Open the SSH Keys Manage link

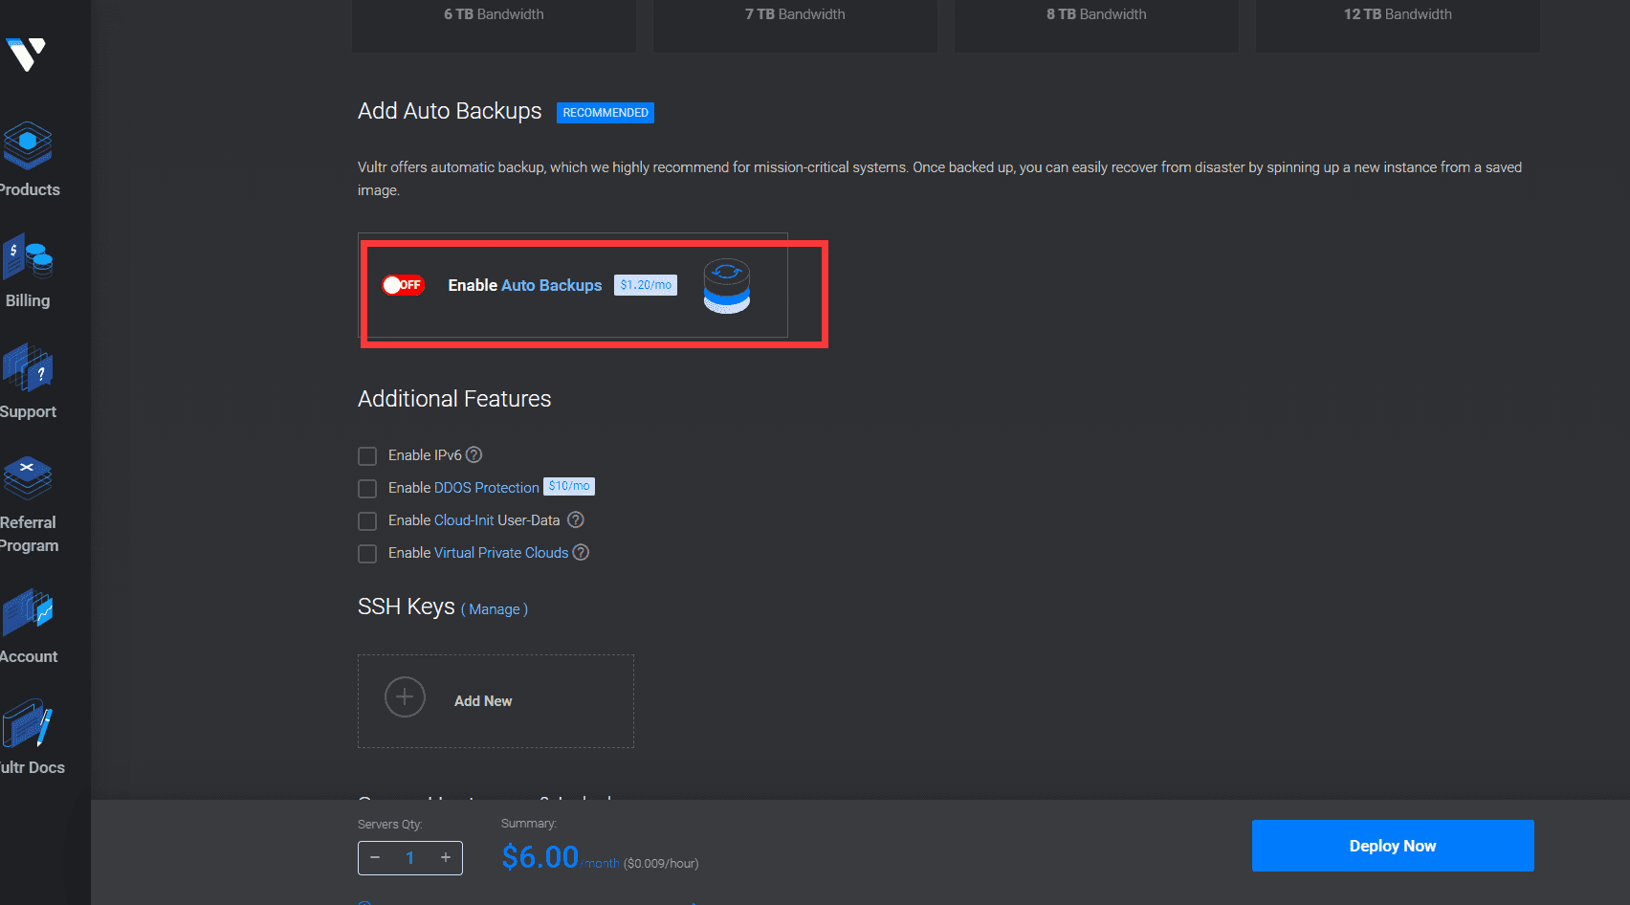495,609
